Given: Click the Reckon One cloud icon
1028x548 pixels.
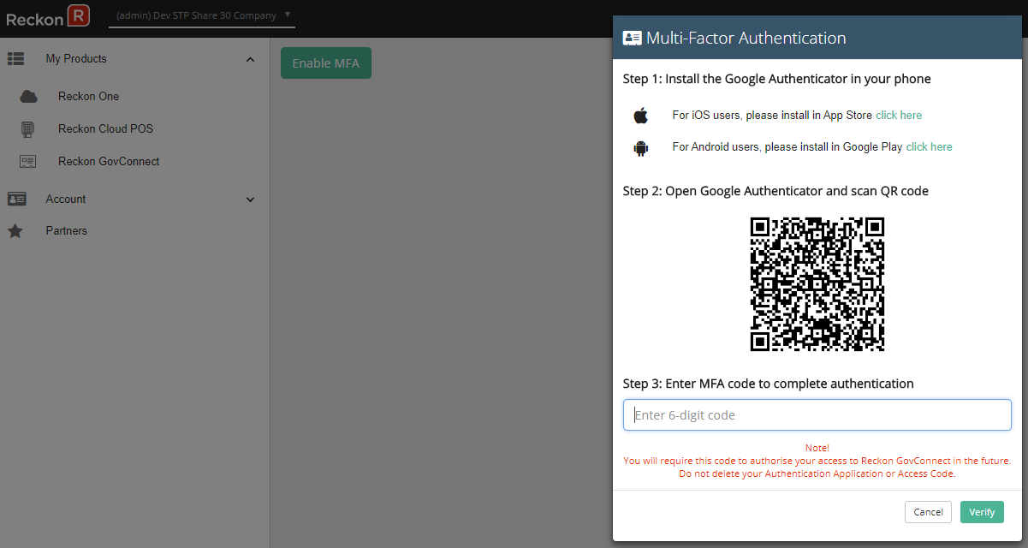Looking at the screenshot, I should (x=28, y=97).
